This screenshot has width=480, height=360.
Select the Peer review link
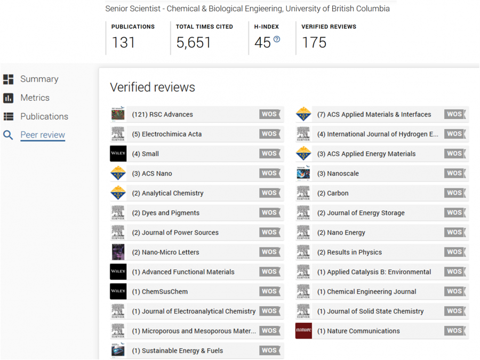pos(43,135)
